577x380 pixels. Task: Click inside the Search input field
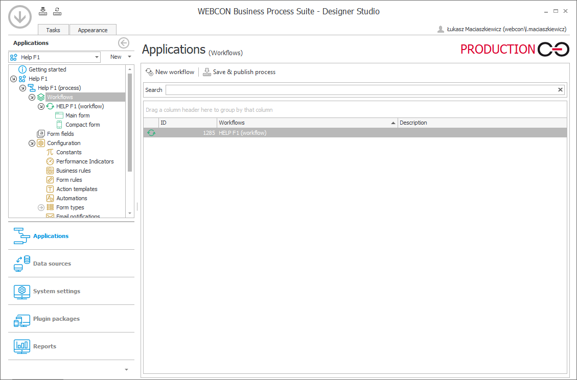(361, 90)
